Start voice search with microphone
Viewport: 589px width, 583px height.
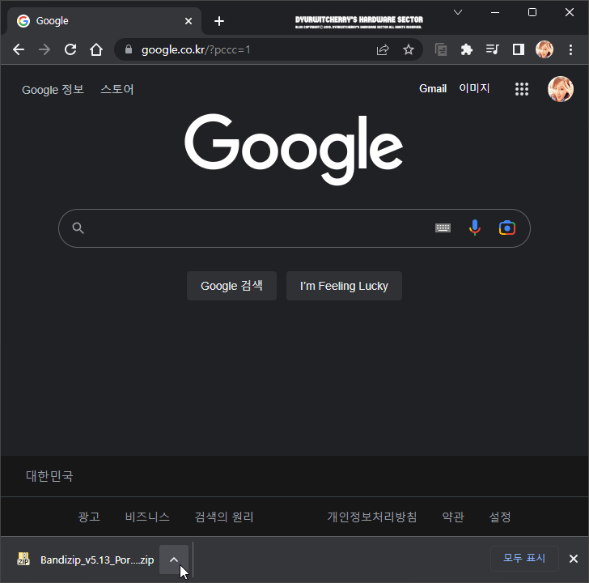point(475,228)
